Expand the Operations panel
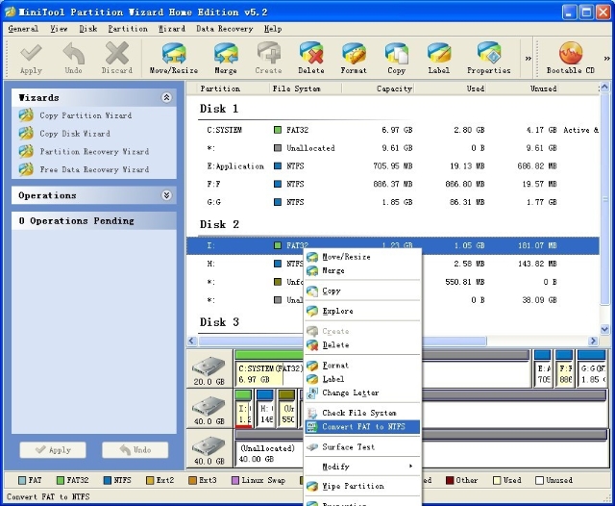This screenshot has height=506, width=615. click(x=166, y=195)
